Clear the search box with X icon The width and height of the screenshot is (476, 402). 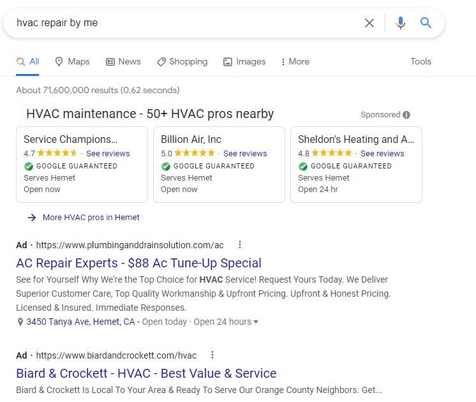point(369,23)
